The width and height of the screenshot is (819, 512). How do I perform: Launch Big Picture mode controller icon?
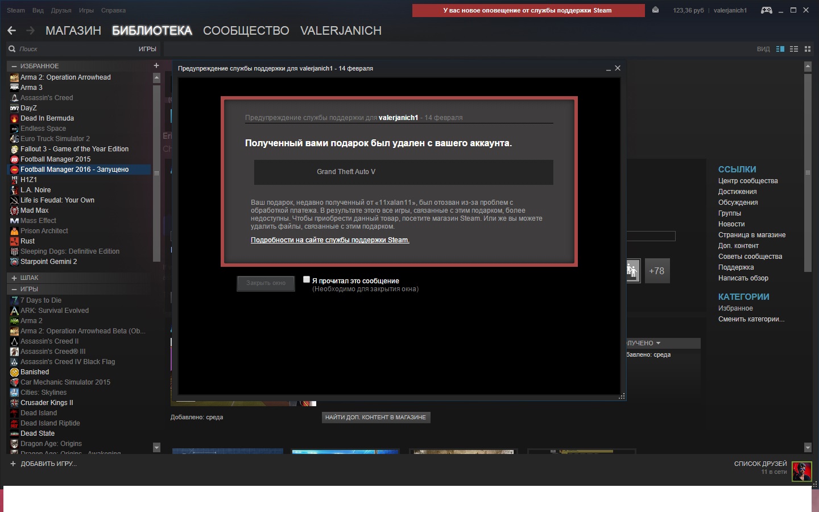(x=767, y=10)
